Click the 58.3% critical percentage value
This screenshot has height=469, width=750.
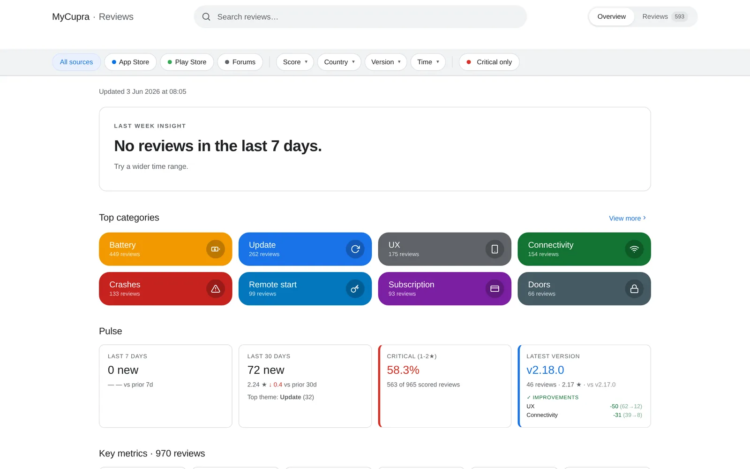pos(403,370)
